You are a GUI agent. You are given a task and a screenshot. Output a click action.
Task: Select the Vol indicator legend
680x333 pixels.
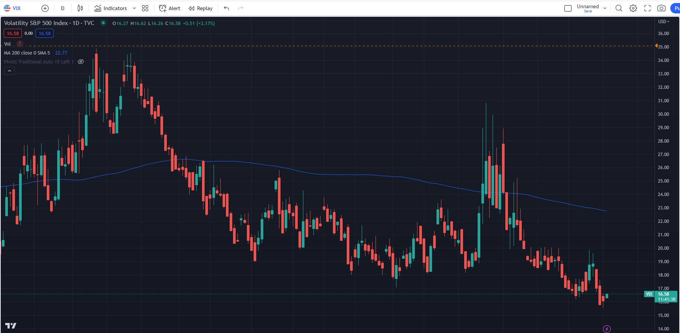7,44
